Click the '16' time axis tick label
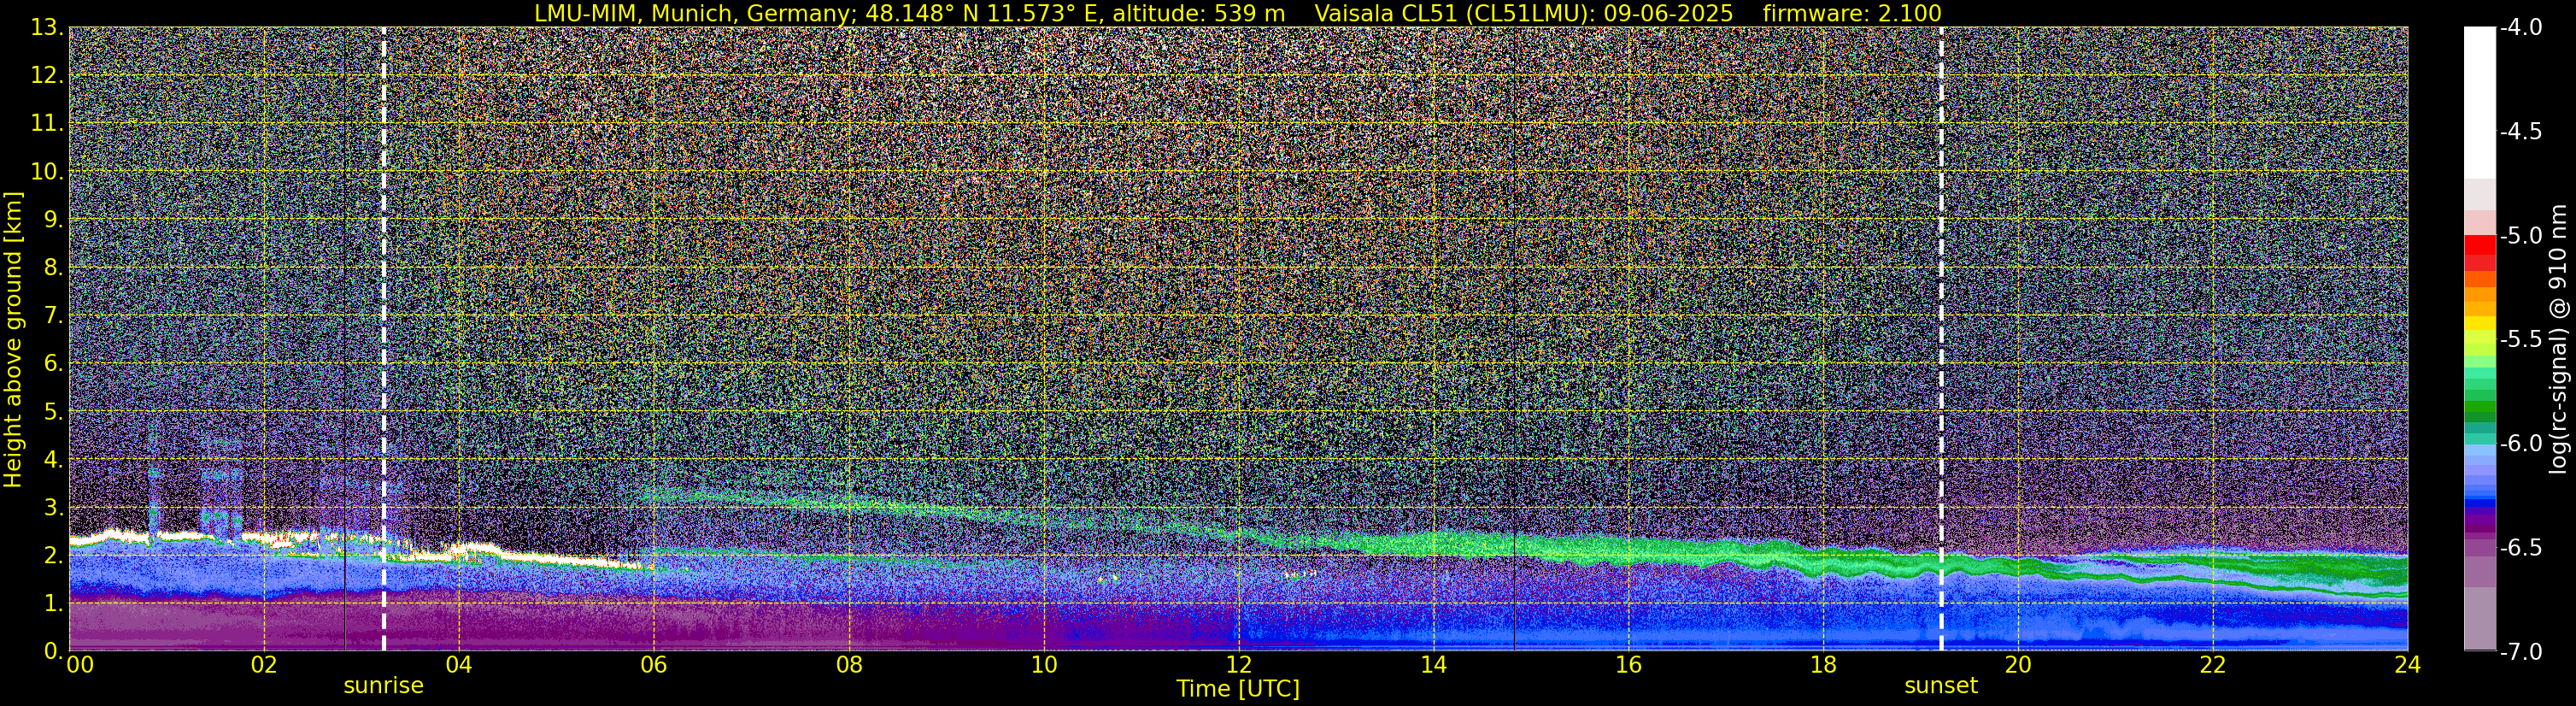Image resolution: width=2576 pixels, height=706 pixels. tap(1628, 665)
